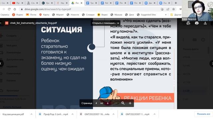The width and height of the screenshot is (213, 119).
Task: Open the downloaded Код вакцинации.pdf file
Action: [13, 114]
